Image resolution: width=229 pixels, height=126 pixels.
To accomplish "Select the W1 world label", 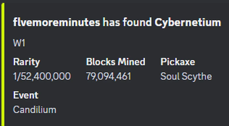I will [x=19, y=43].
